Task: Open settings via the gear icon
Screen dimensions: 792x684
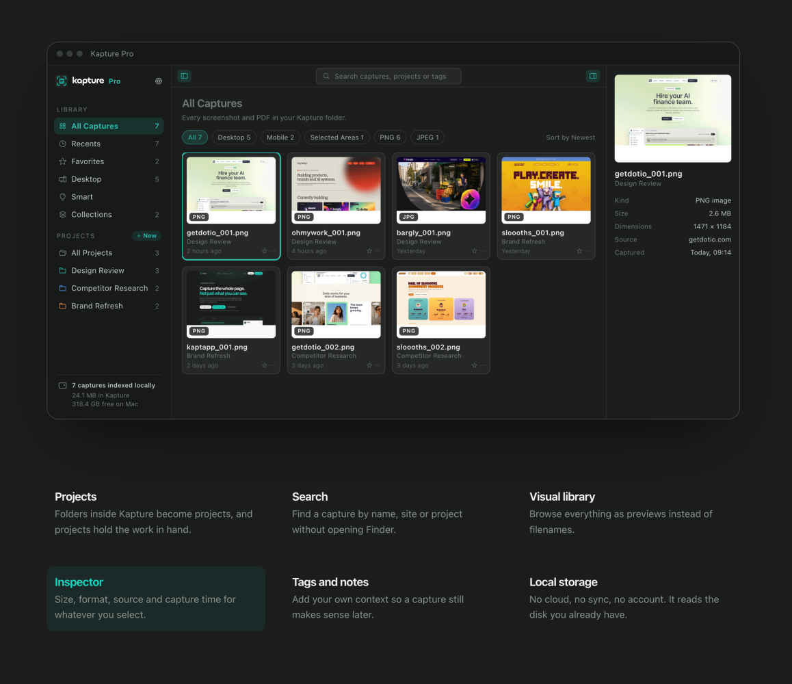Action: click(159, 81)
